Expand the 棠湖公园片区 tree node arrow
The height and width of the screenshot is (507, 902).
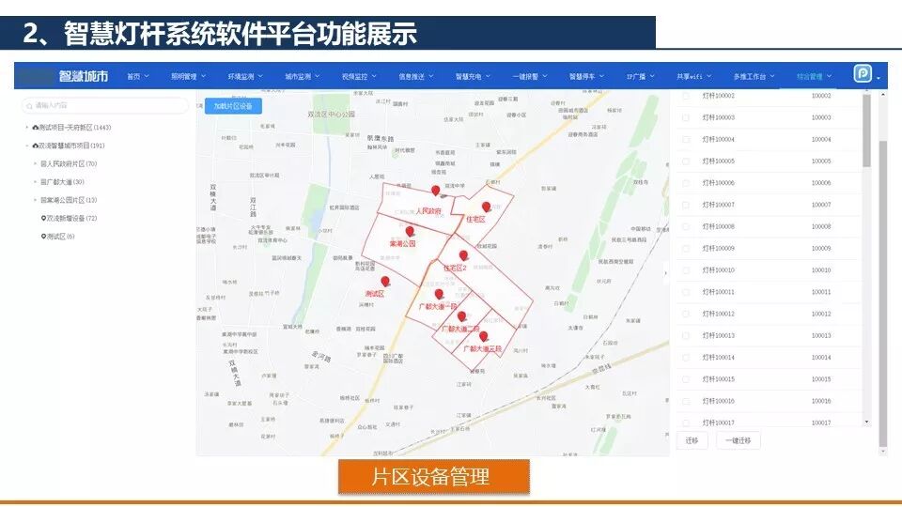tap(35, 200)
